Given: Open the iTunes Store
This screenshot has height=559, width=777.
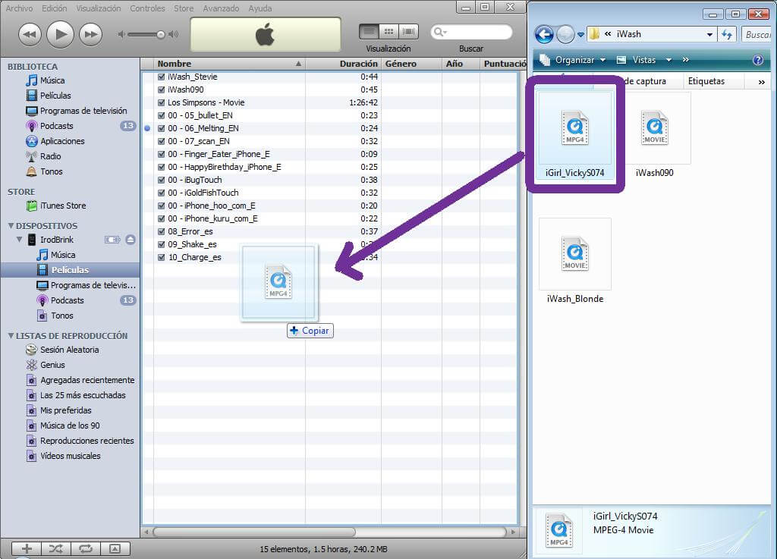Looking at the screenshot, I should (63, 206).
